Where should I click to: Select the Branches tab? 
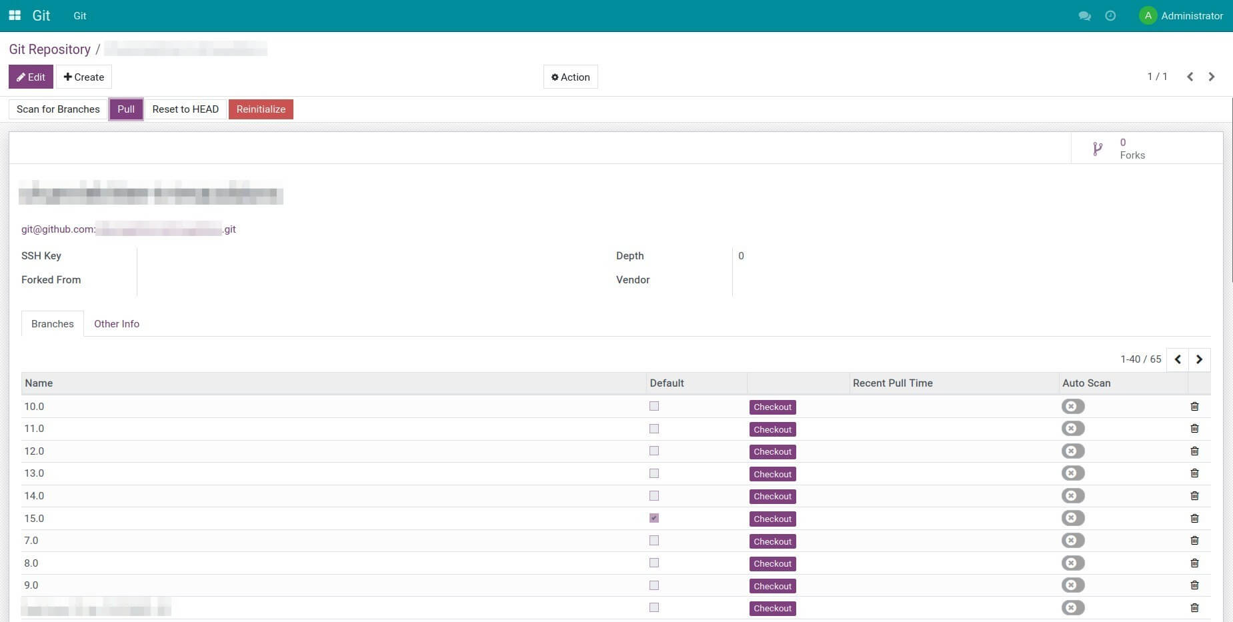[x=53, y=324]
